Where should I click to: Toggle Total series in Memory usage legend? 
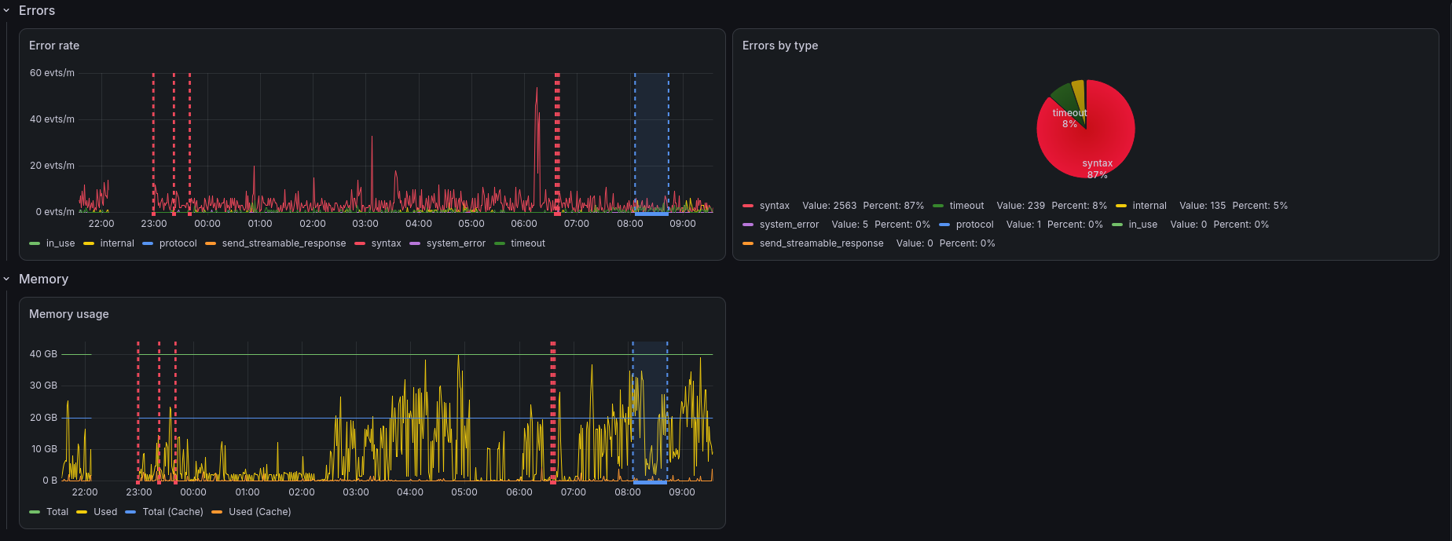point(57,512)
